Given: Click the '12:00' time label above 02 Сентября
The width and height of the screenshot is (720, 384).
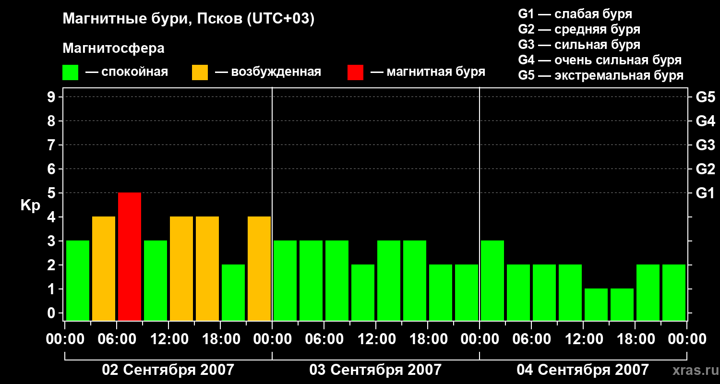Looking at the screenshot, I should point(168,339).
